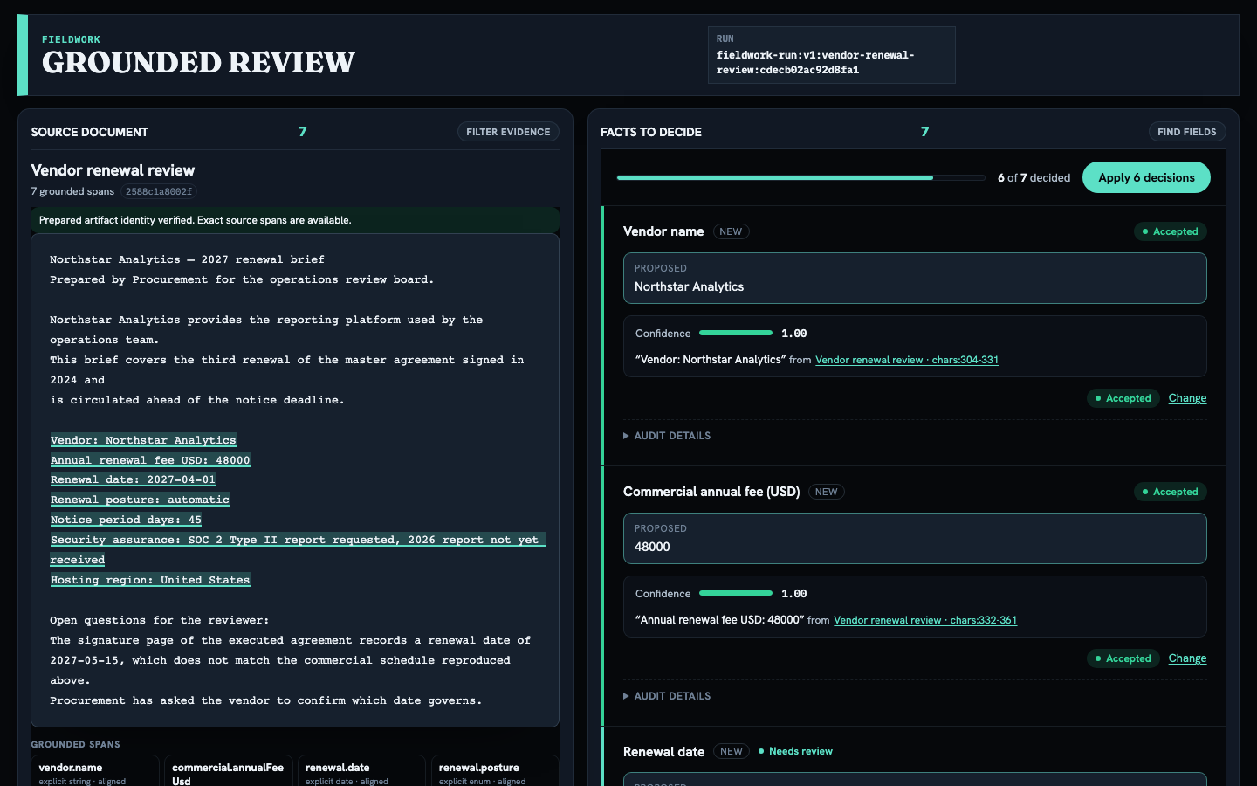Click the run identifier fieldwork-run:v1 text
The width and height of the screenshot is (1257, 786).
[815, 62]
